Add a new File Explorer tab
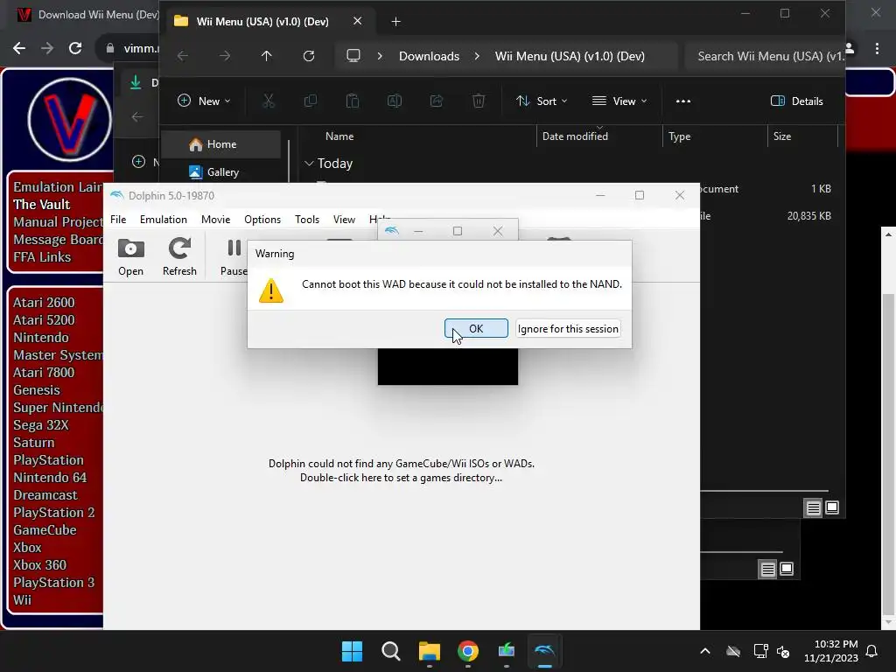Image resolution: width=896 pixels, height=672 pixels. point(395,22)
